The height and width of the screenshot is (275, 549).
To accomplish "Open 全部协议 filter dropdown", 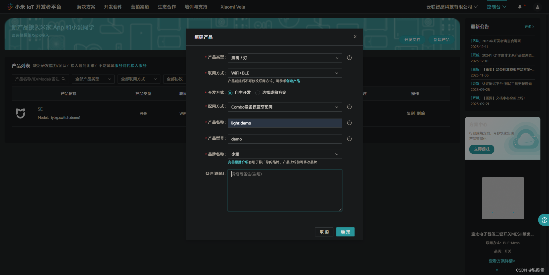I will click(x=175, y=79).
